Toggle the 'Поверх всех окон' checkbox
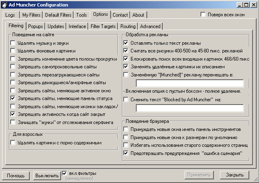The height and width of the screenshot is (183, 259). pos(203,15)
